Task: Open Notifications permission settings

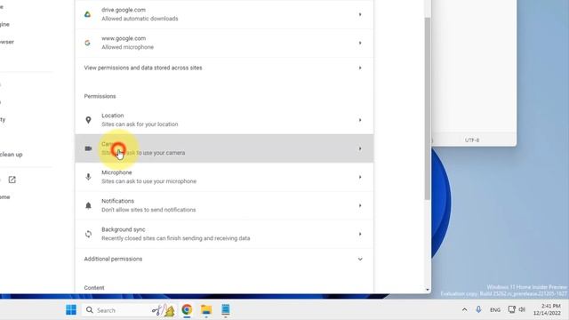Action: point(224,205)
